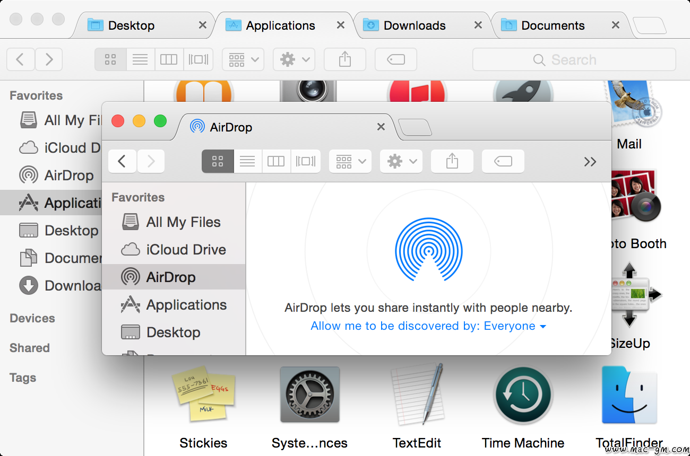Select the TotalFinder app icon
The width and height of the screenshot is (690, 456).
click(630, 395)
